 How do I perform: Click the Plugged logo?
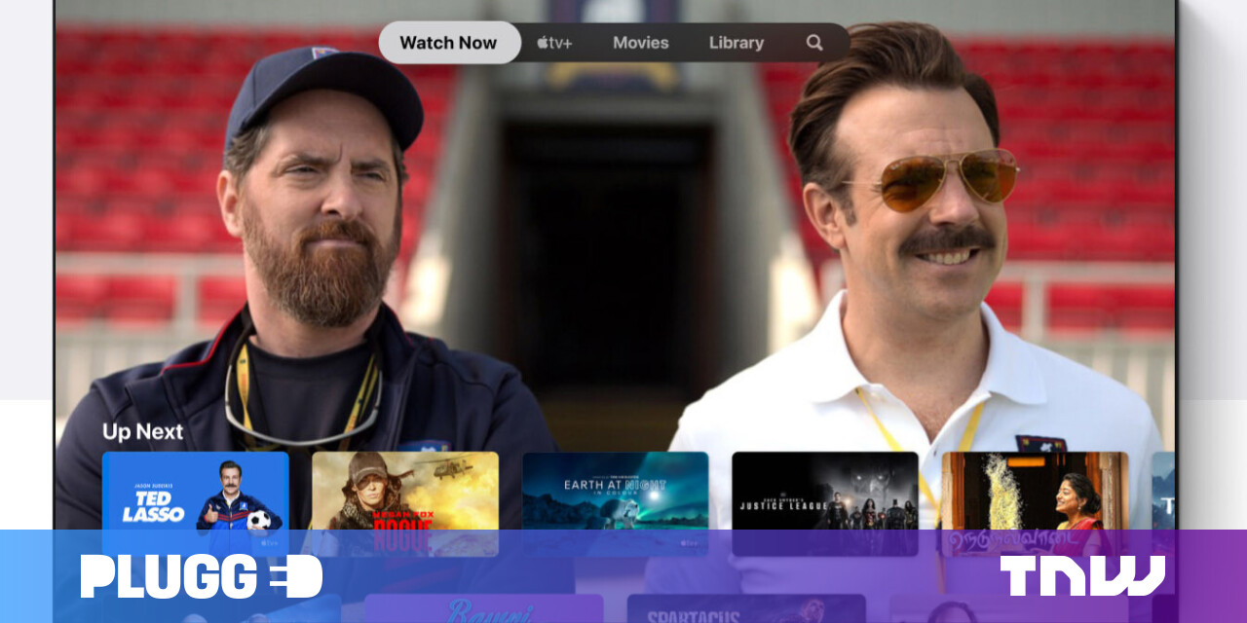201,576
